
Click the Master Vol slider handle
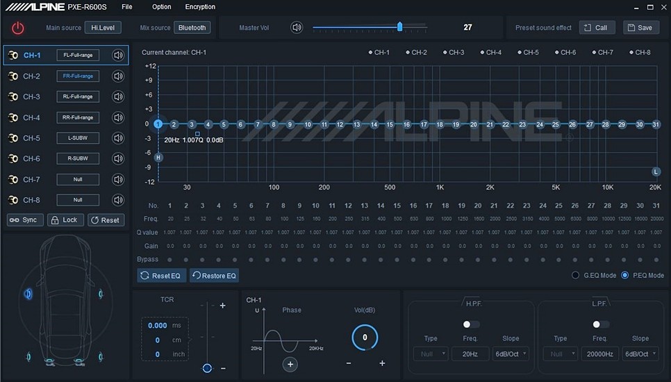tap(399, 27)
